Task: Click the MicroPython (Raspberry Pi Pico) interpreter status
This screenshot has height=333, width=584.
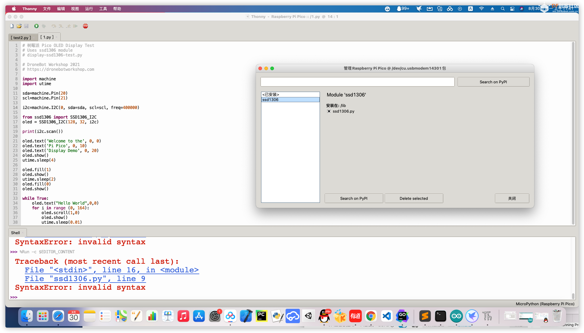Action: pos(545,304)
